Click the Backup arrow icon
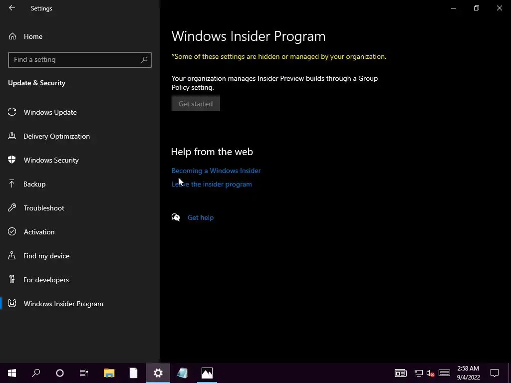Image resolution: width=511 pixels, height=383 pixels. [12, 184]
